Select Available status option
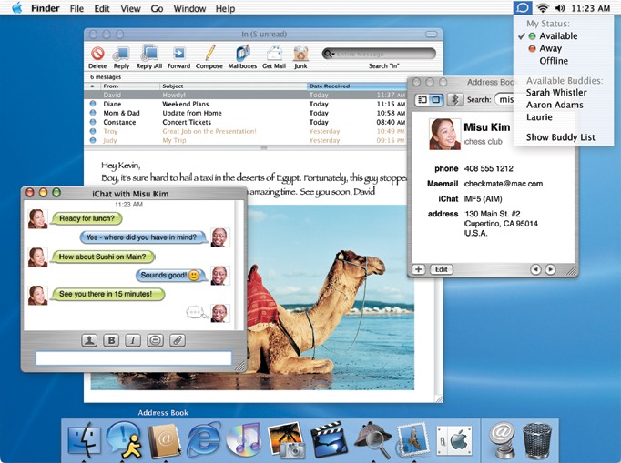 point(558,36)
